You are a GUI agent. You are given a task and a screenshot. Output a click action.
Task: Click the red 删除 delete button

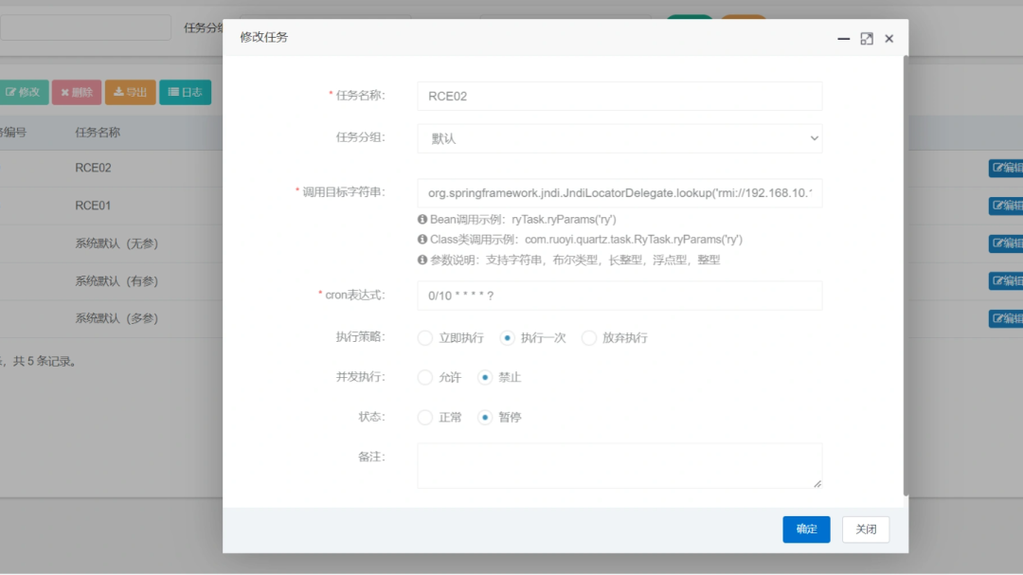pos(77,92)
